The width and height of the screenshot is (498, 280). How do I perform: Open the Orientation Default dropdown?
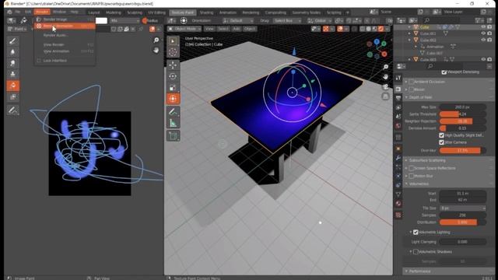click(x=238, y=21)
